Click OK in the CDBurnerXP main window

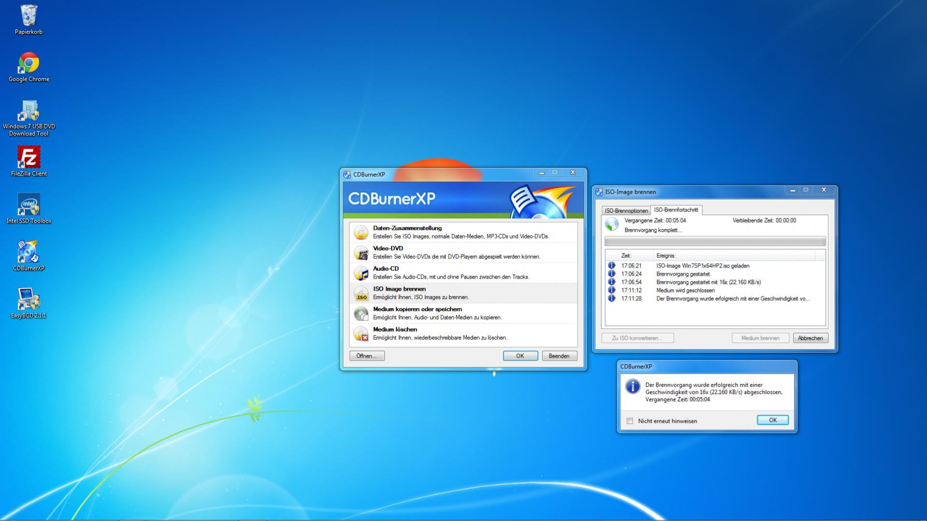520,356
